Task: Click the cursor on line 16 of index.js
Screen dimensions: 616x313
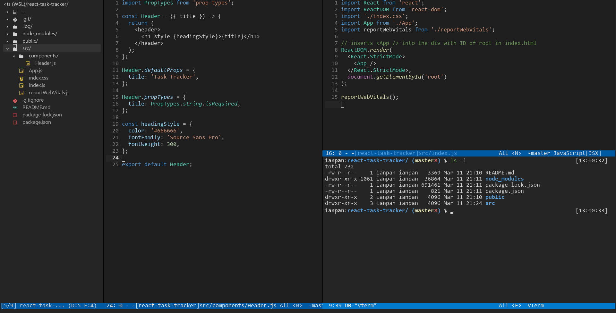Action: click(343, 104)
